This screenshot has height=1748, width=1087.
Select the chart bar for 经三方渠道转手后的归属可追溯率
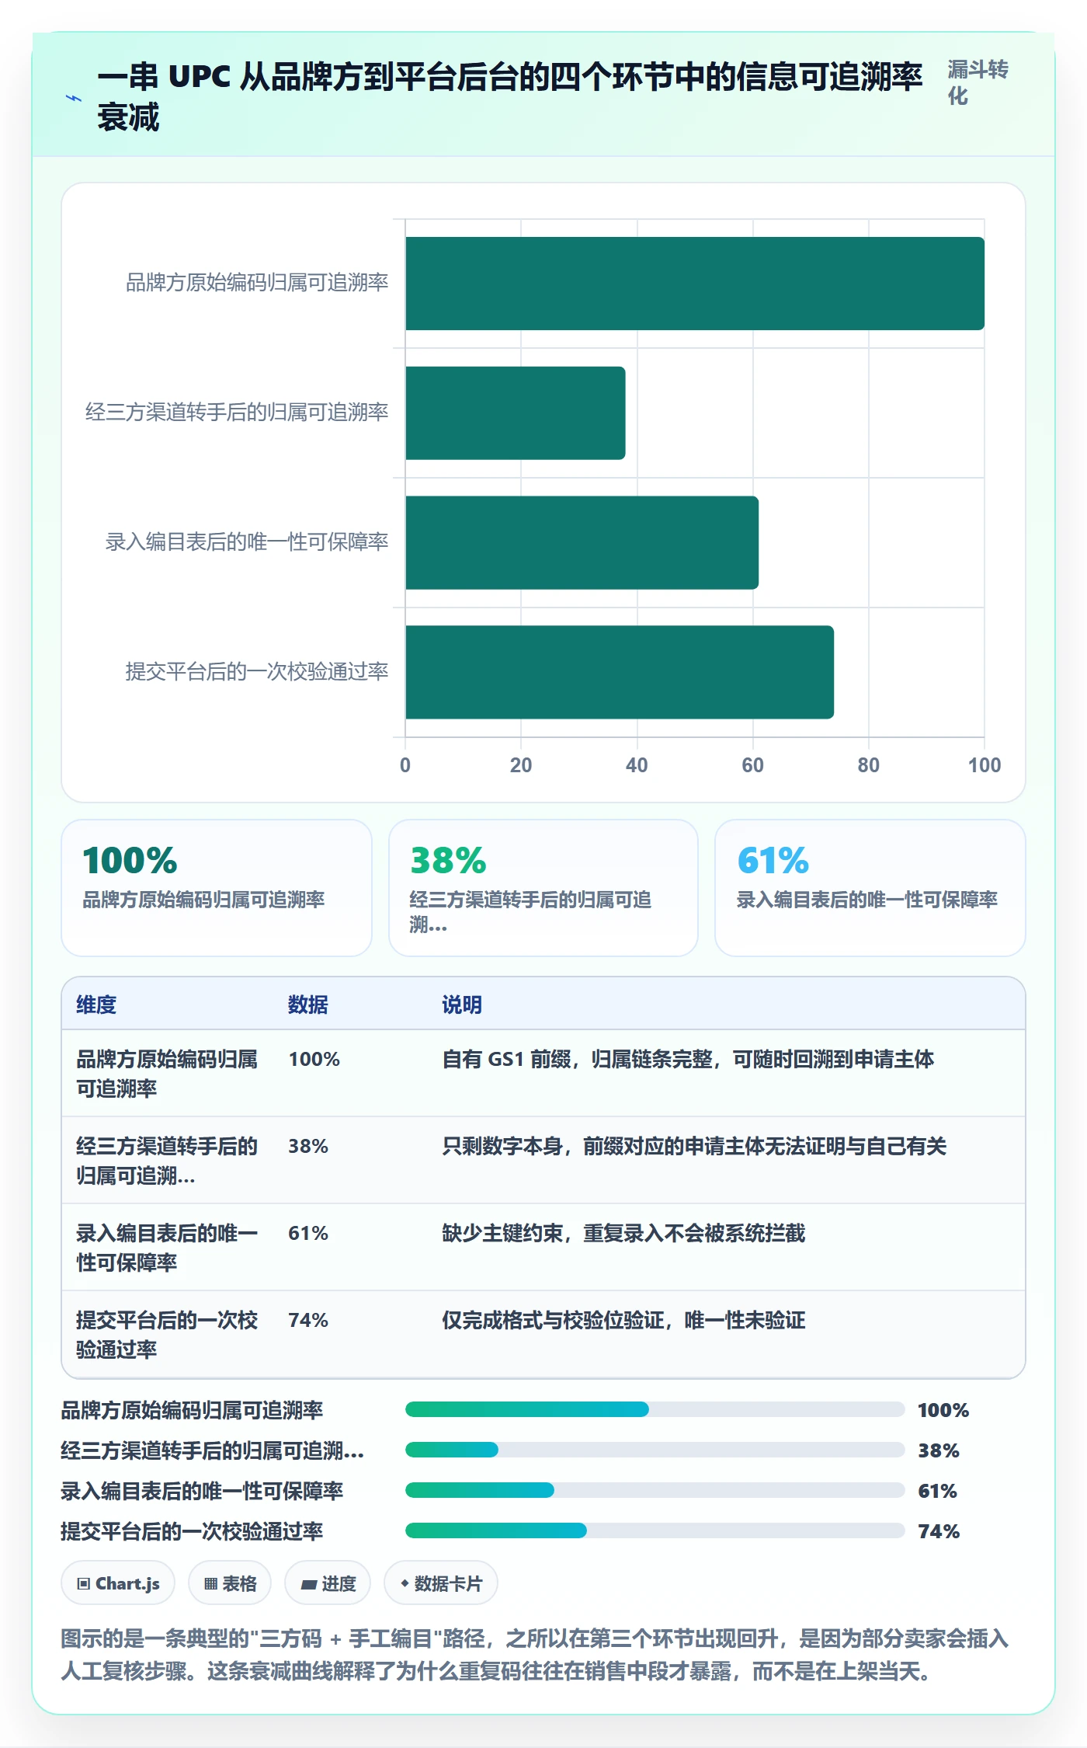516,413
